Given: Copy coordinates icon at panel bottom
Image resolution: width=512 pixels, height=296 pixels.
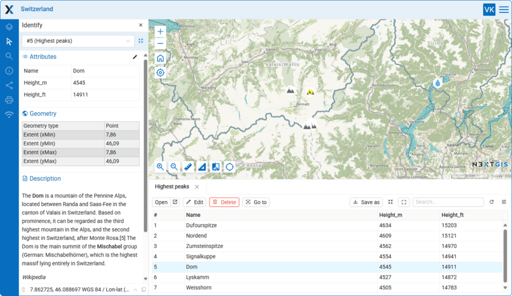Looking at the screenshot, I should [x=143, y=289].
